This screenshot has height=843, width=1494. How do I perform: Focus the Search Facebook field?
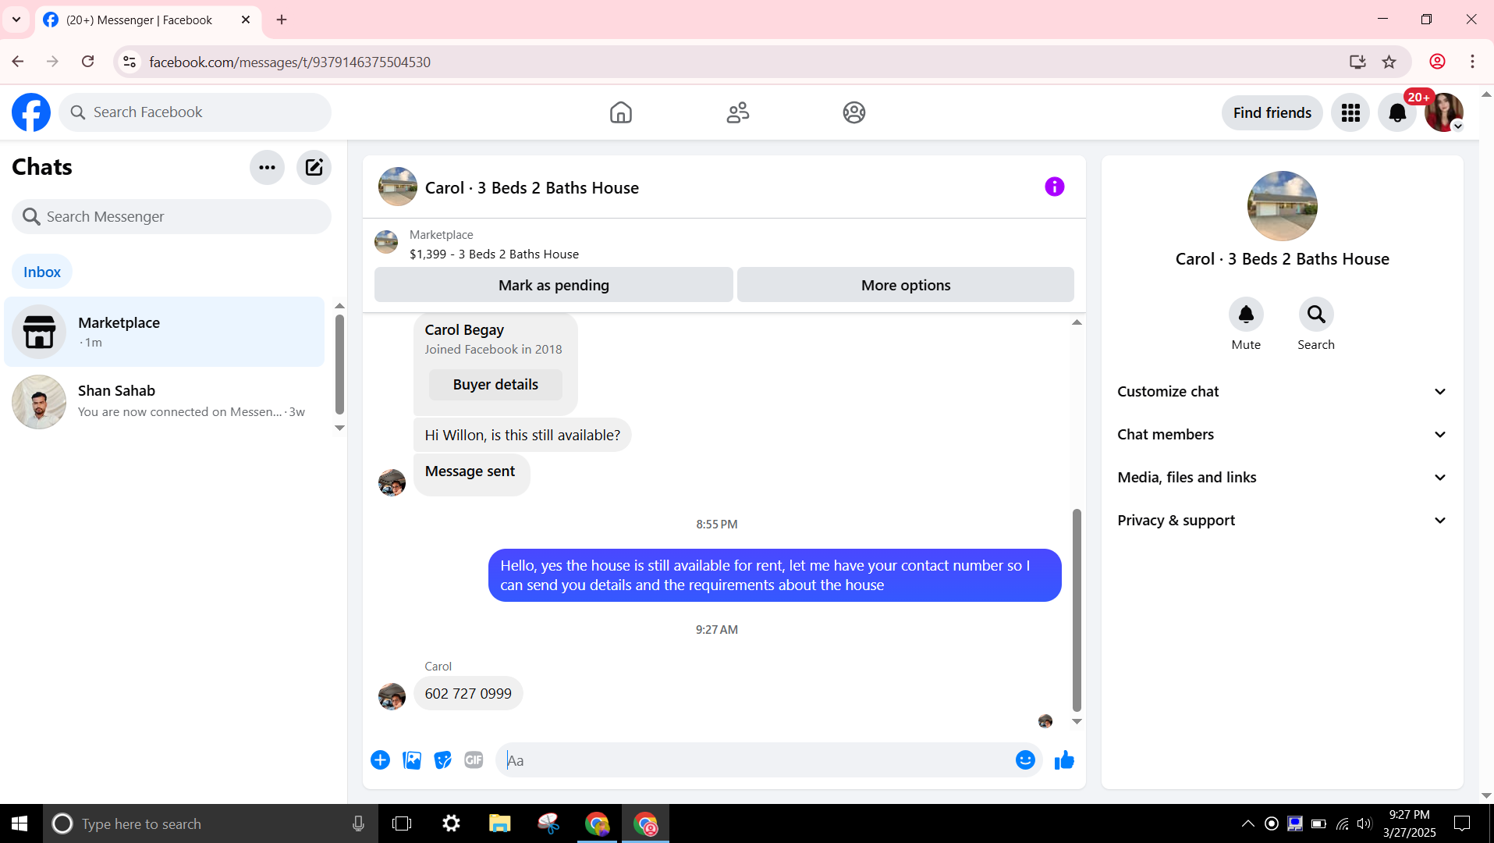(x=195, y=112)
